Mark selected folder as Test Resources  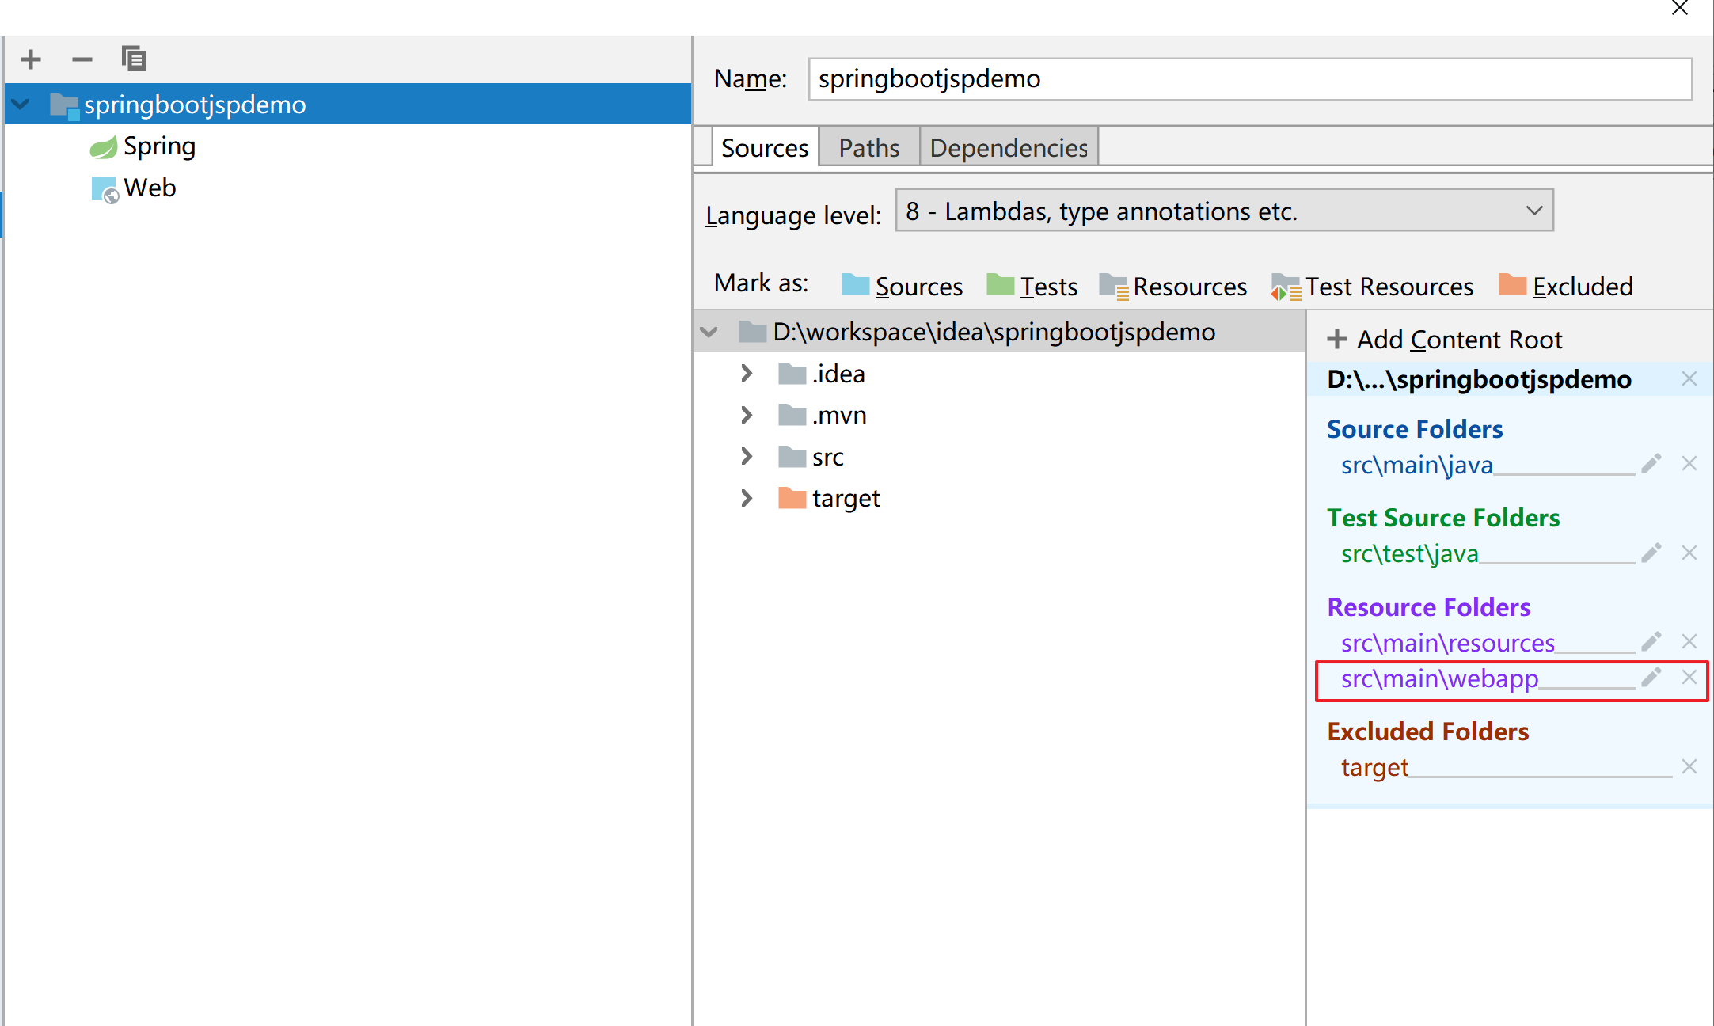1373,286
